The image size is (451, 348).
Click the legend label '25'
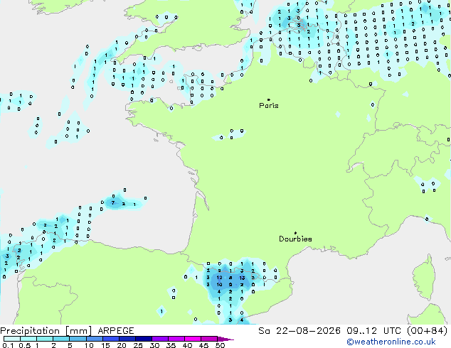[138, 345]
